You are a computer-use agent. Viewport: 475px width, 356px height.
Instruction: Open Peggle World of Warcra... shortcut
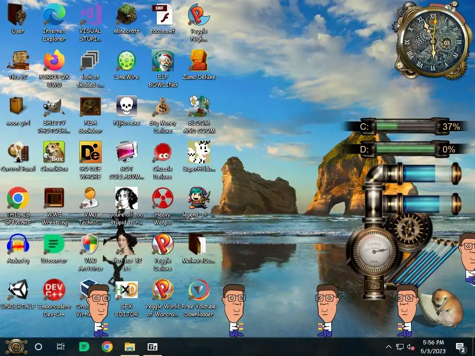(163, 297)
